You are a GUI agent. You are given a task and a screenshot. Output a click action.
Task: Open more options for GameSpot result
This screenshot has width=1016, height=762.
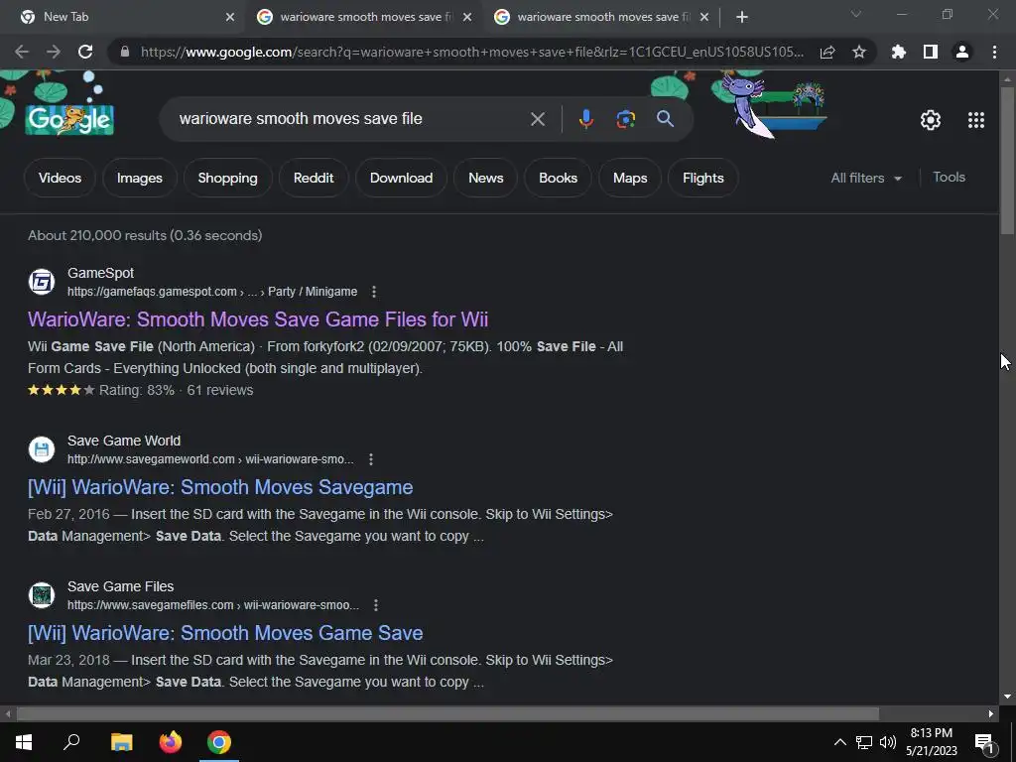[374, 293]
